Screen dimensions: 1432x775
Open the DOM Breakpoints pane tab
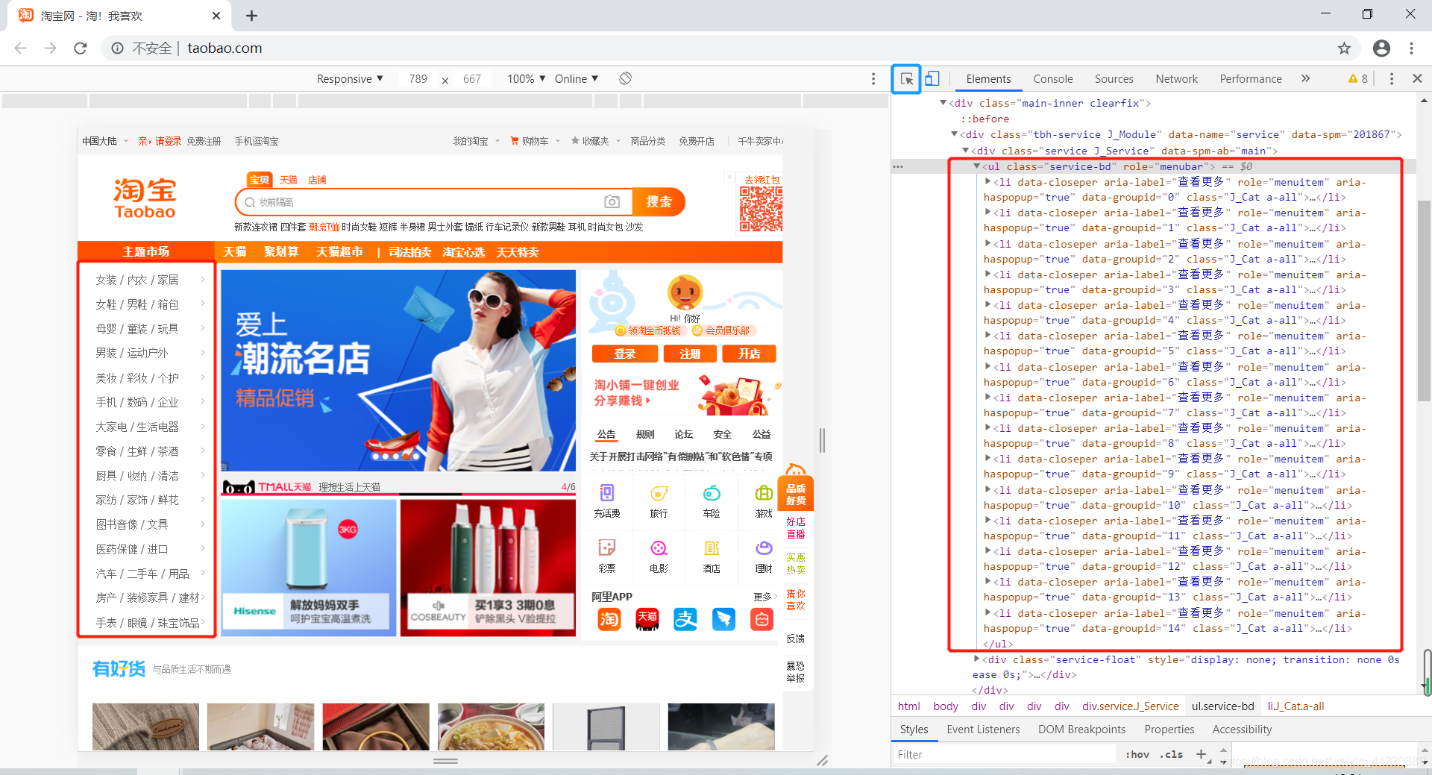[1081, 729]
